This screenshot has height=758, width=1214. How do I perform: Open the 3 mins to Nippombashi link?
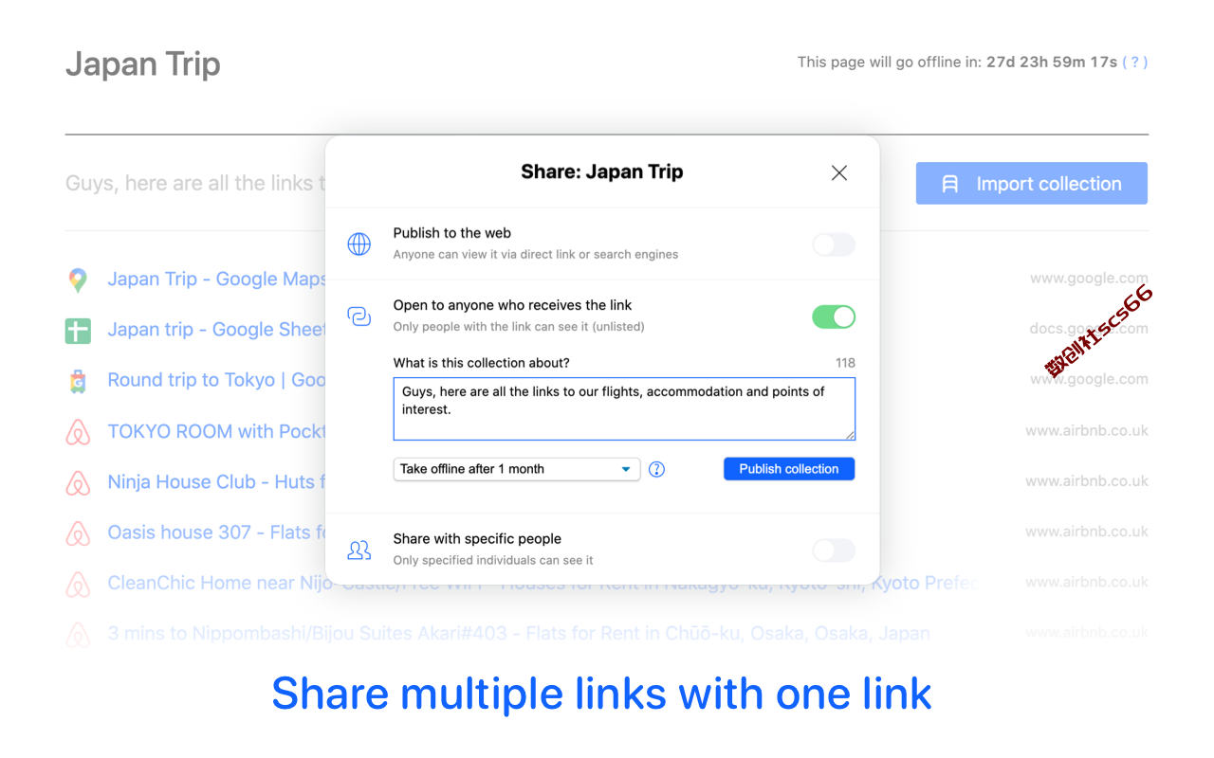coord(519,633)
